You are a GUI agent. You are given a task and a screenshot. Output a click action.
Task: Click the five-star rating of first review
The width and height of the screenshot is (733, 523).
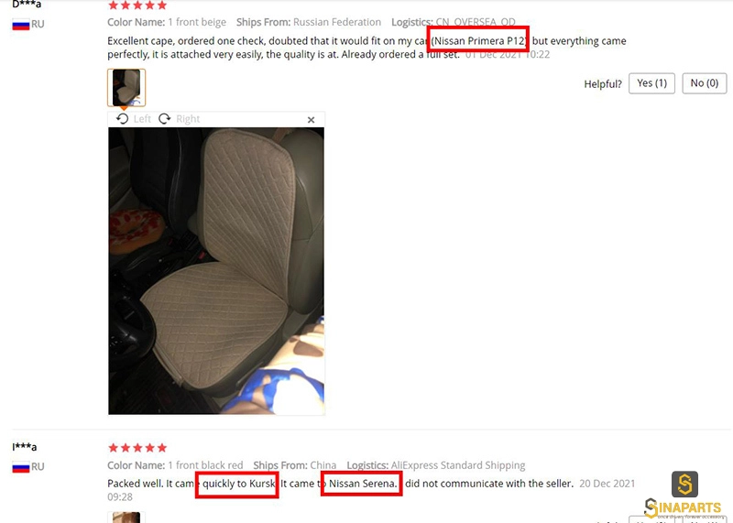137,5
